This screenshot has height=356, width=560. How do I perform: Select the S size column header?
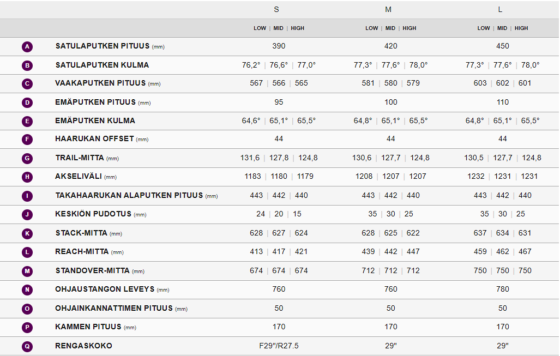pos(276,9)
